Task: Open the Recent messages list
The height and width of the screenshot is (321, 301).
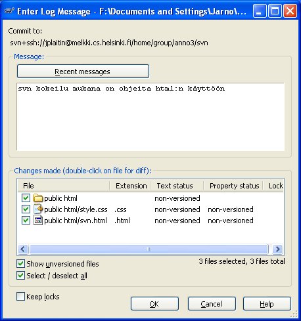Action: click(x=83, y=72)
